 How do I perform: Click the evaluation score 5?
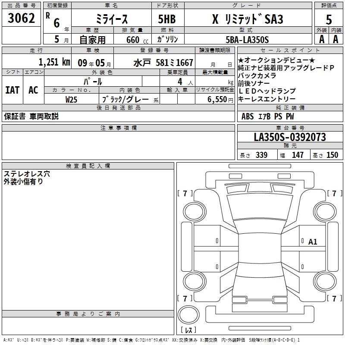click(329, 19)
